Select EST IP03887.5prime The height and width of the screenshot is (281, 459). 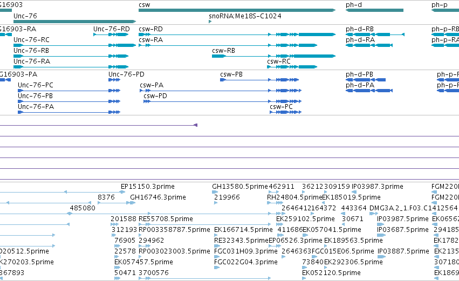point(403,251)
